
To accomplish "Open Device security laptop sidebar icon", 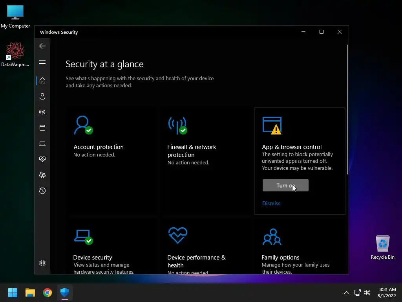I will [42, 144].
